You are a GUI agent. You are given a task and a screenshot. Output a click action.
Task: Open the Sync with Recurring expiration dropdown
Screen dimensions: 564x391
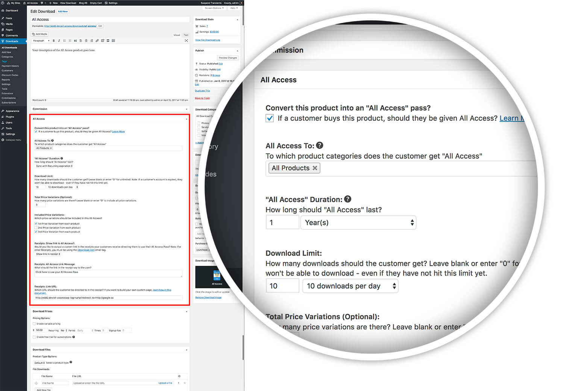54,166
